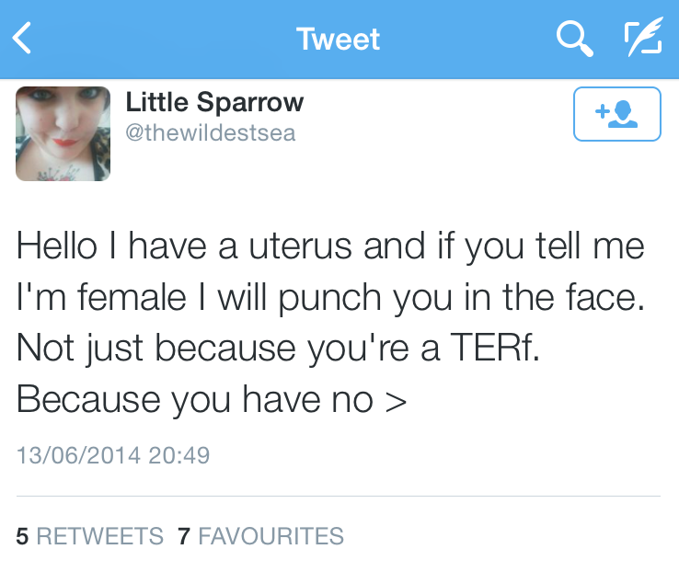View the FAVOURITES list
679x572 pixels.
[x=270, y=535]
